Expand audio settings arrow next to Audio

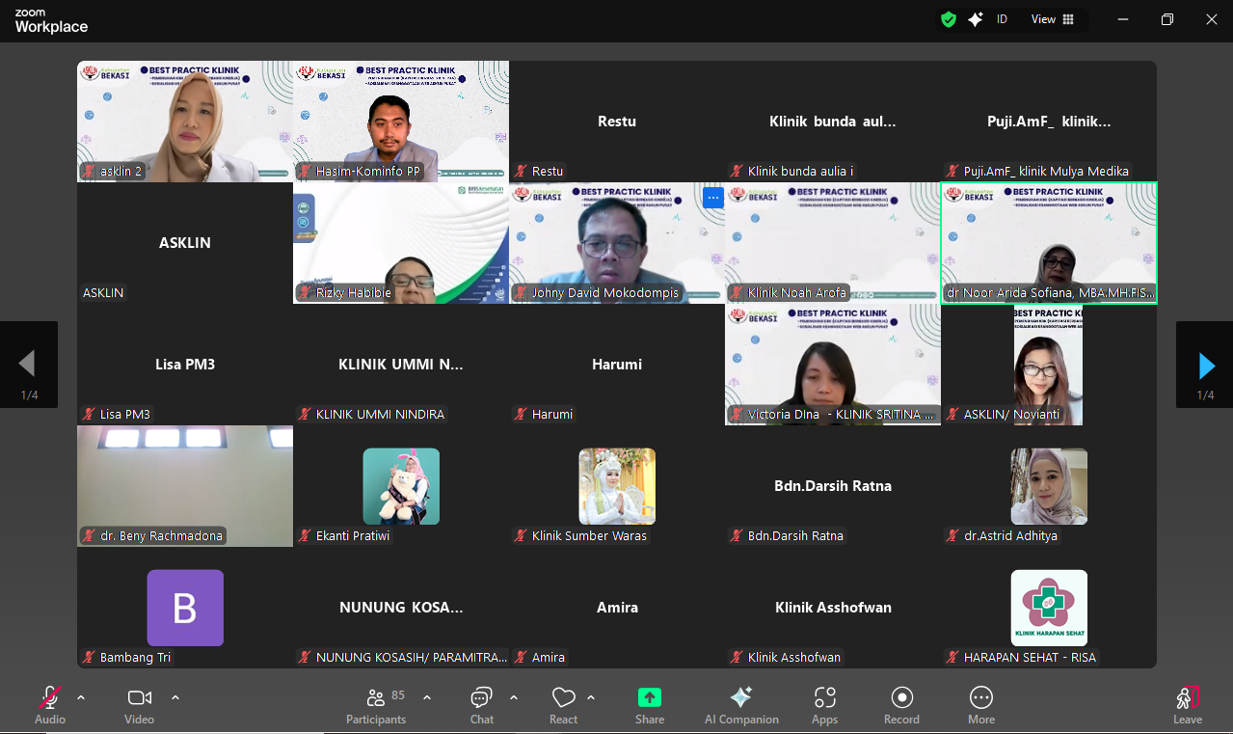[x=81, y=697]
